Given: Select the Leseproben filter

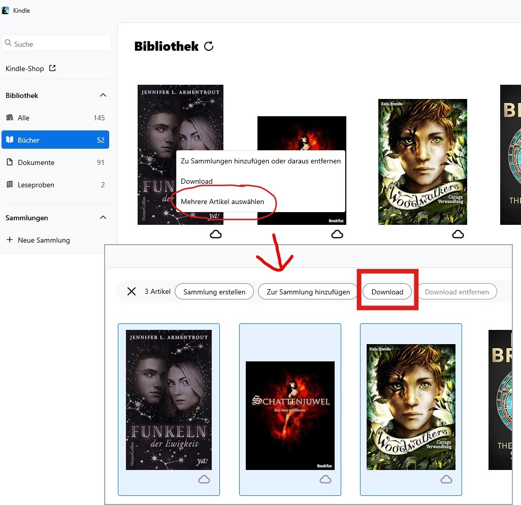Looking at the screenshot, I should click(x=55, y=185).
